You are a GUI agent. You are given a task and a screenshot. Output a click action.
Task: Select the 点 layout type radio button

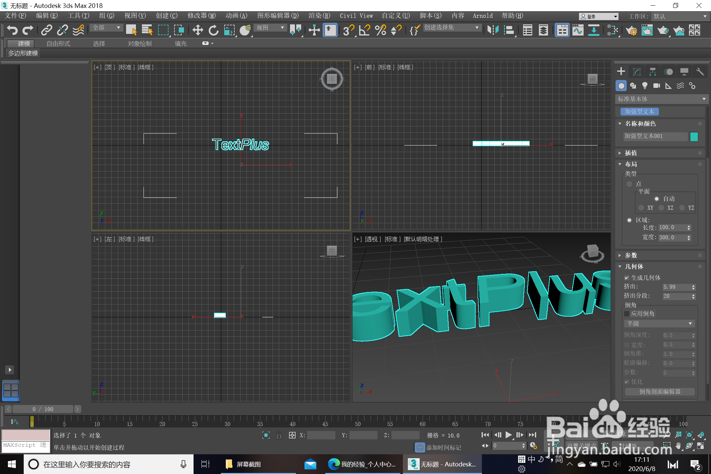coord(629,184)
